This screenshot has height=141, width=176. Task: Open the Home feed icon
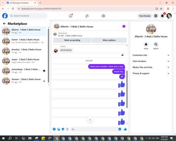pos(70,16)
